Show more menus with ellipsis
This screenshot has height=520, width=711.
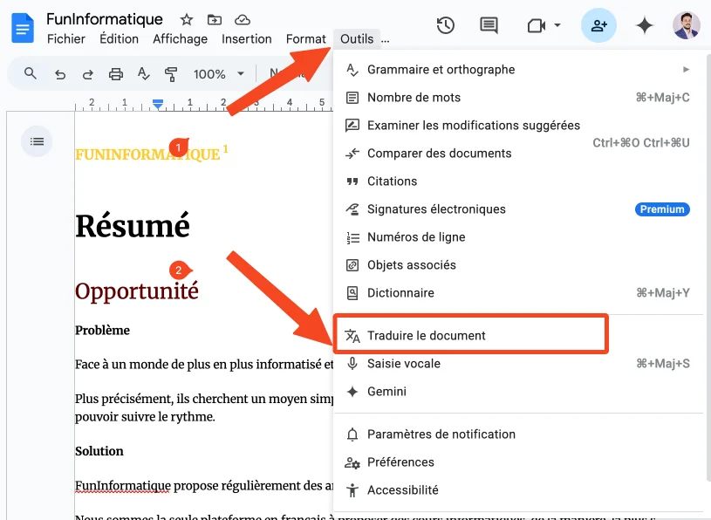point(385,41)
